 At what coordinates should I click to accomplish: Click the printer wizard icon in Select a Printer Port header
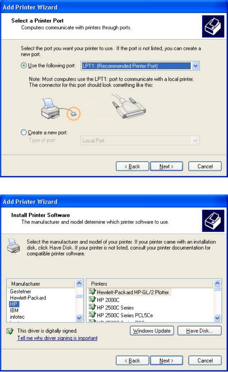click(x=213, y=26)
